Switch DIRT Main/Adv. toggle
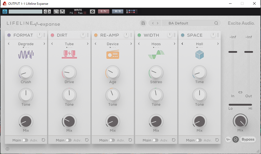261x154 pixels. tap(69, 140)
